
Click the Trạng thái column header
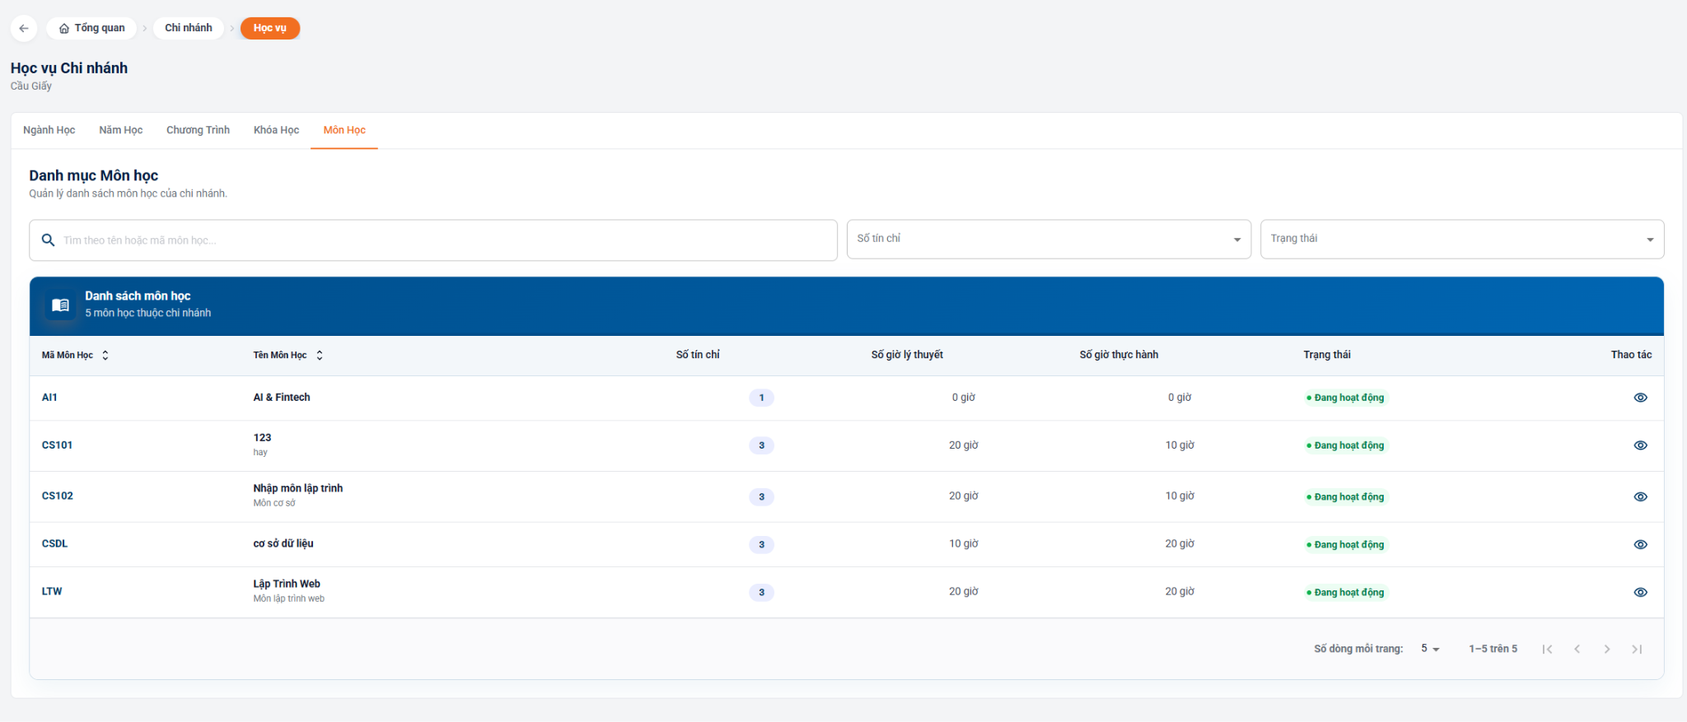coord(1327,355)
